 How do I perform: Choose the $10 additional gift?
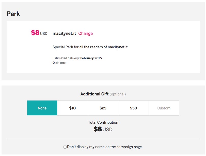click(72, 108)
